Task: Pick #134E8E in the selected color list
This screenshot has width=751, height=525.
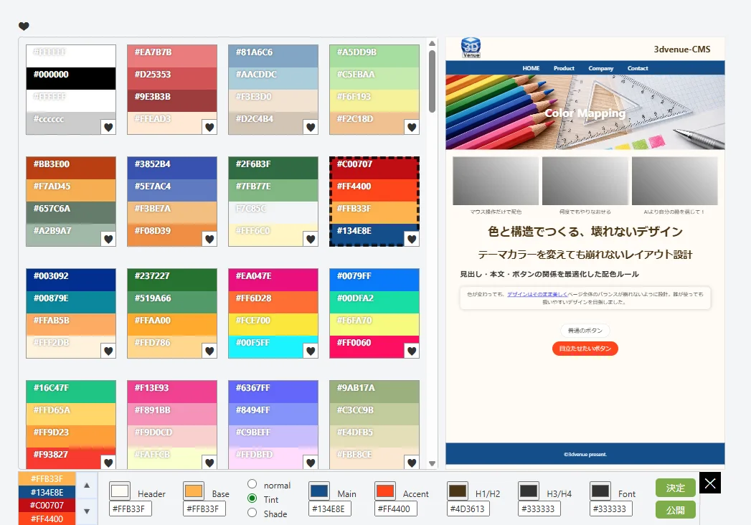Action: pyautogui.click(x=47, y=492)
